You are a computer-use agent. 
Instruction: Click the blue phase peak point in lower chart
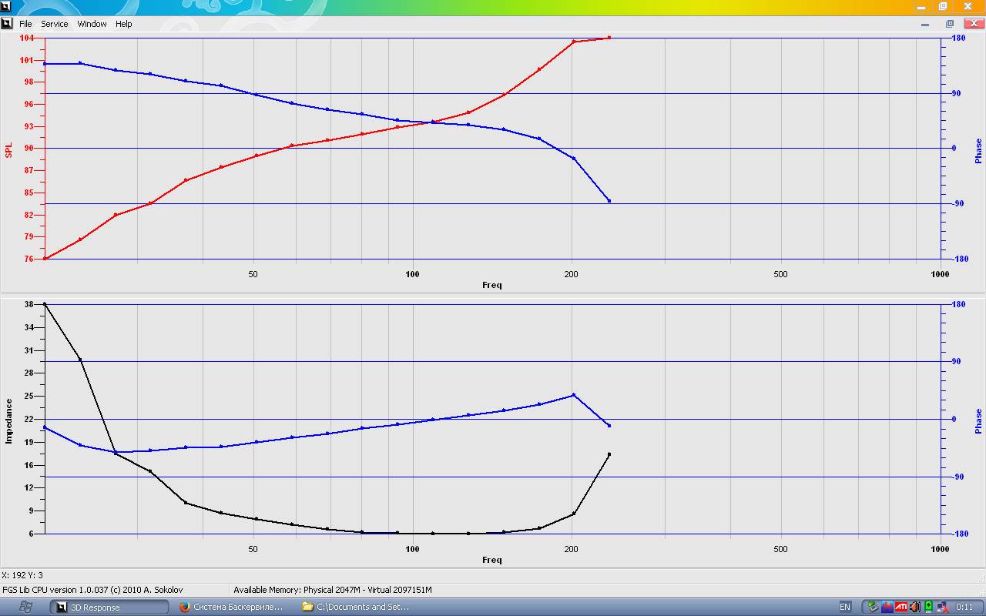[x=573, y=395]
